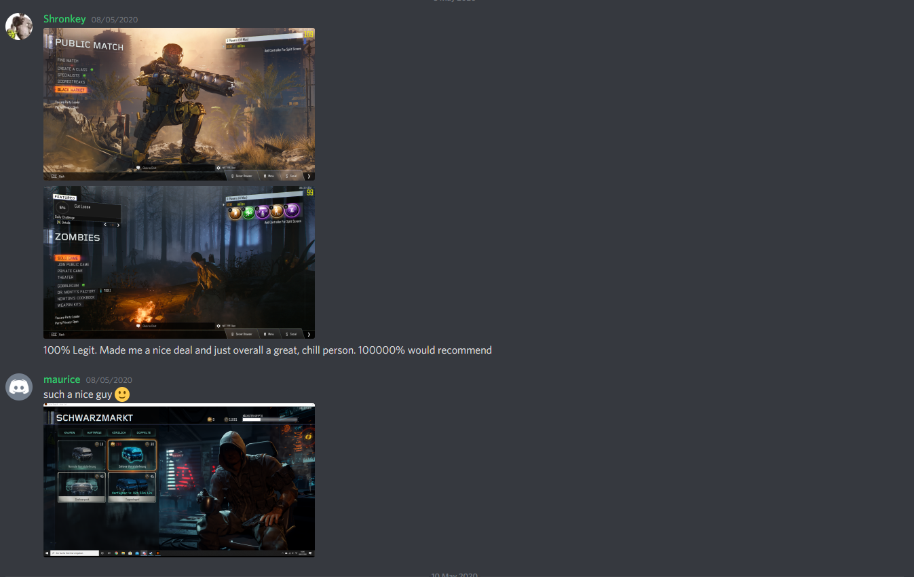Click the smiley emoji in maurice's message
Screen dimensions: 914x577
[x=122, y=394]
